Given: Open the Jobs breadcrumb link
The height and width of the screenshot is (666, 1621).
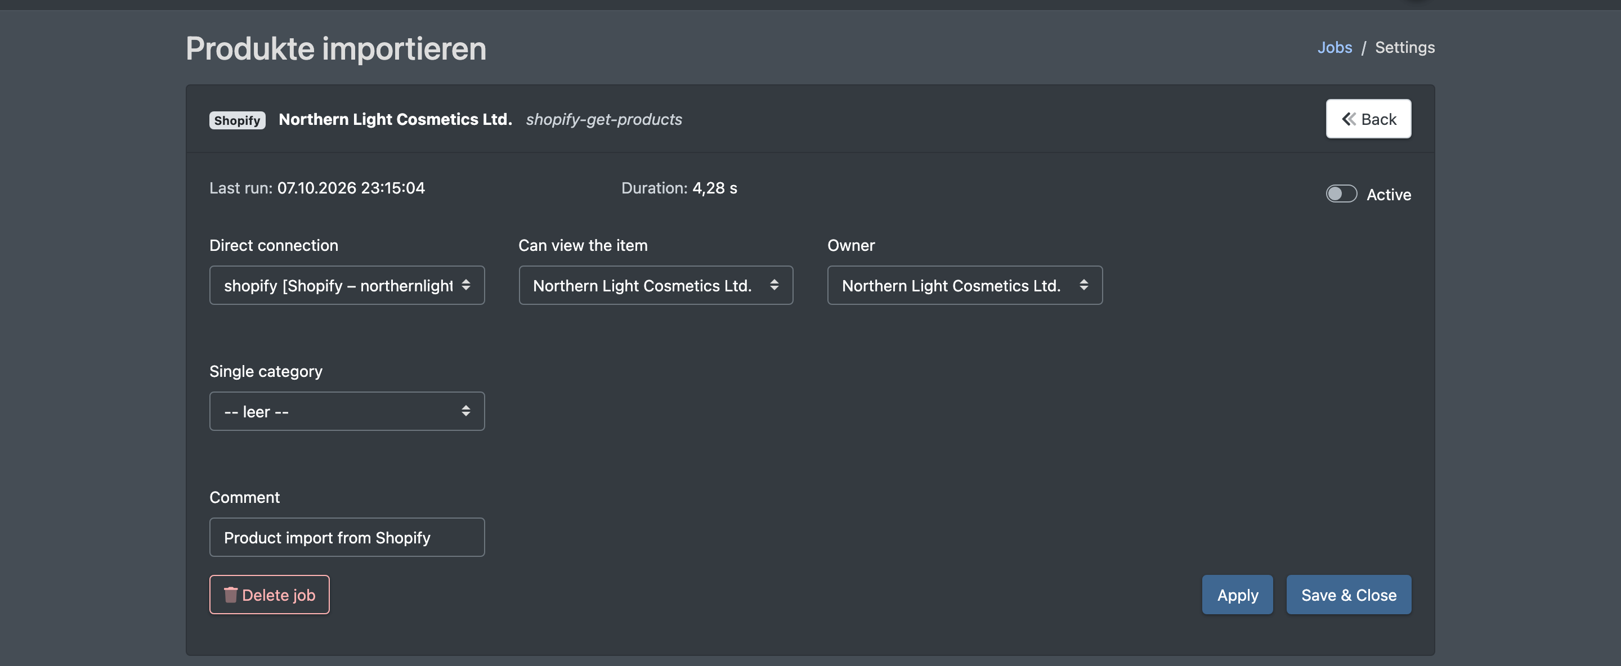Looking at the screenshot, I should (x=1335, y=47).
